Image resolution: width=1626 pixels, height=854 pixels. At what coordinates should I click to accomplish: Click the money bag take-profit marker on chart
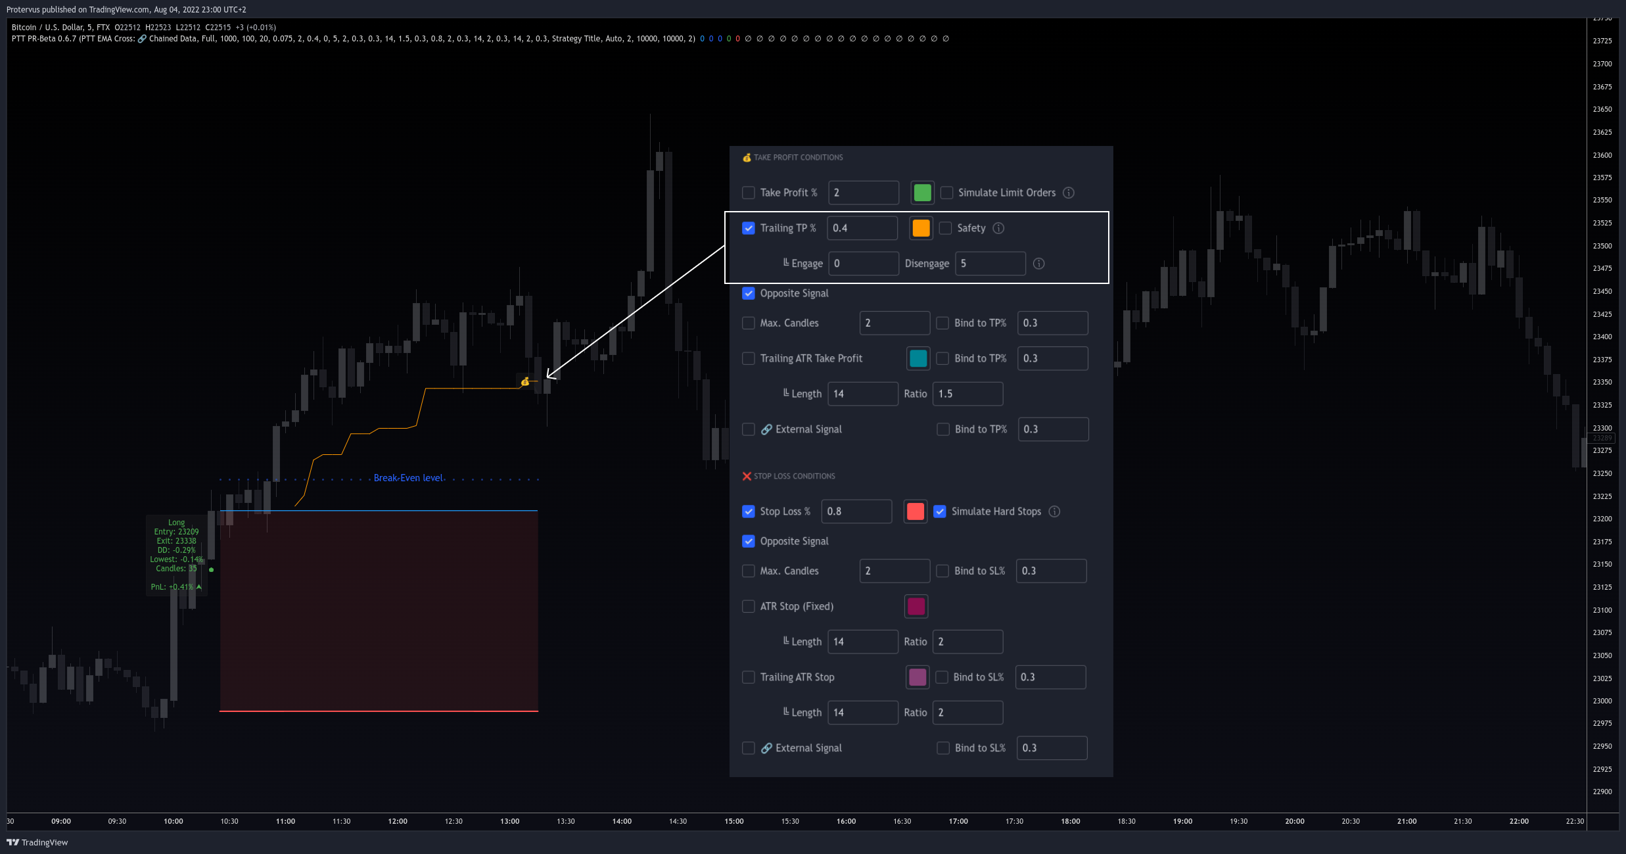pyautogui.click(x=524, y=381)
